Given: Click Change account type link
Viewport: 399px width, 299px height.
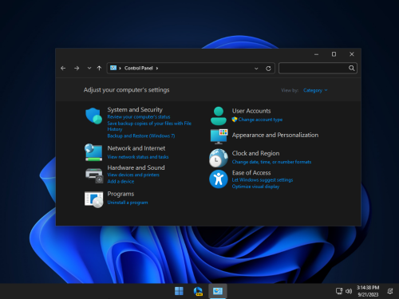Looking at the screenshot, I should click(260, 120).
